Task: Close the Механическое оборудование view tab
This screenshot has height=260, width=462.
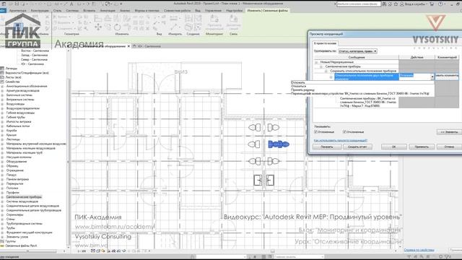Action: tap(128, 46)
